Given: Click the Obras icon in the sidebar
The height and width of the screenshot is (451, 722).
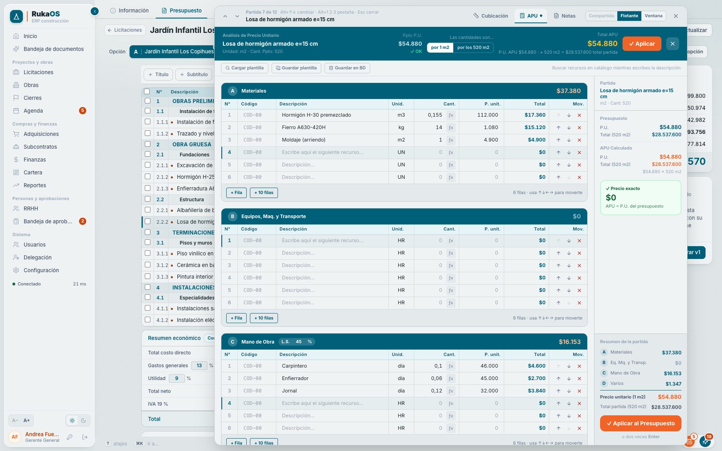Looking at the screenshot, I should point(16,85).
